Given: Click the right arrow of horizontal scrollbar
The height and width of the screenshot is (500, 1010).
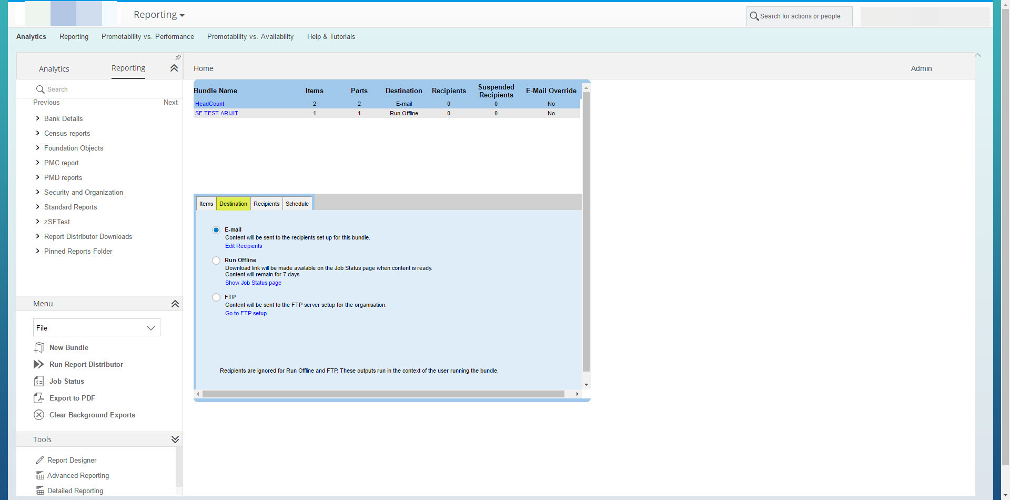Looking at the screenshot, I should (x=578, y=394).
